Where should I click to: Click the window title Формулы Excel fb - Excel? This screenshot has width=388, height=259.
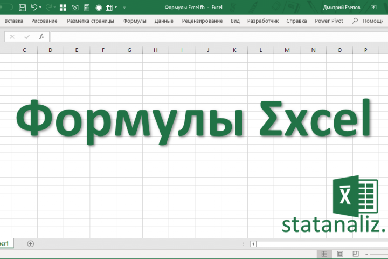click(193, 8)
